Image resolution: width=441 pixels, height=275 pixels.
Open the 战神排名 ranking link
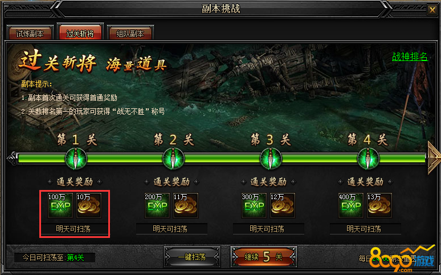point(410,56)
